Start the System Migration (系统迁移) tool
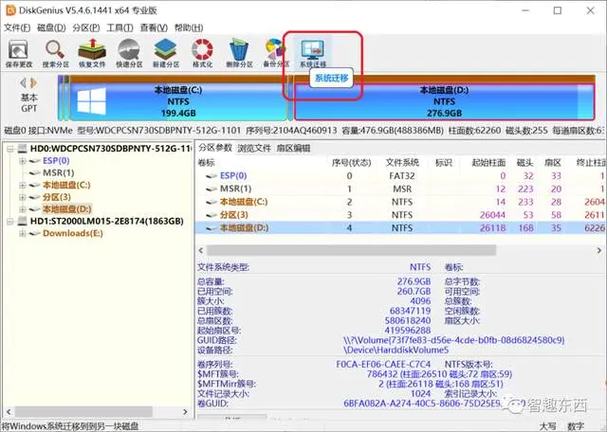 pos(313,53)
